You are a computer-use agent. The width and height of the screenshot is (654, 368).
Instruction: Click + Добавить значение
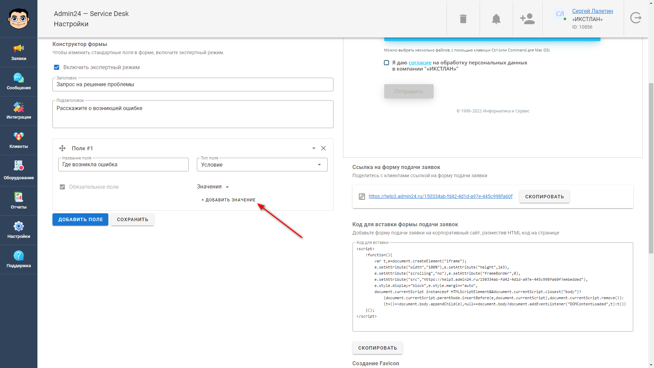229,200
